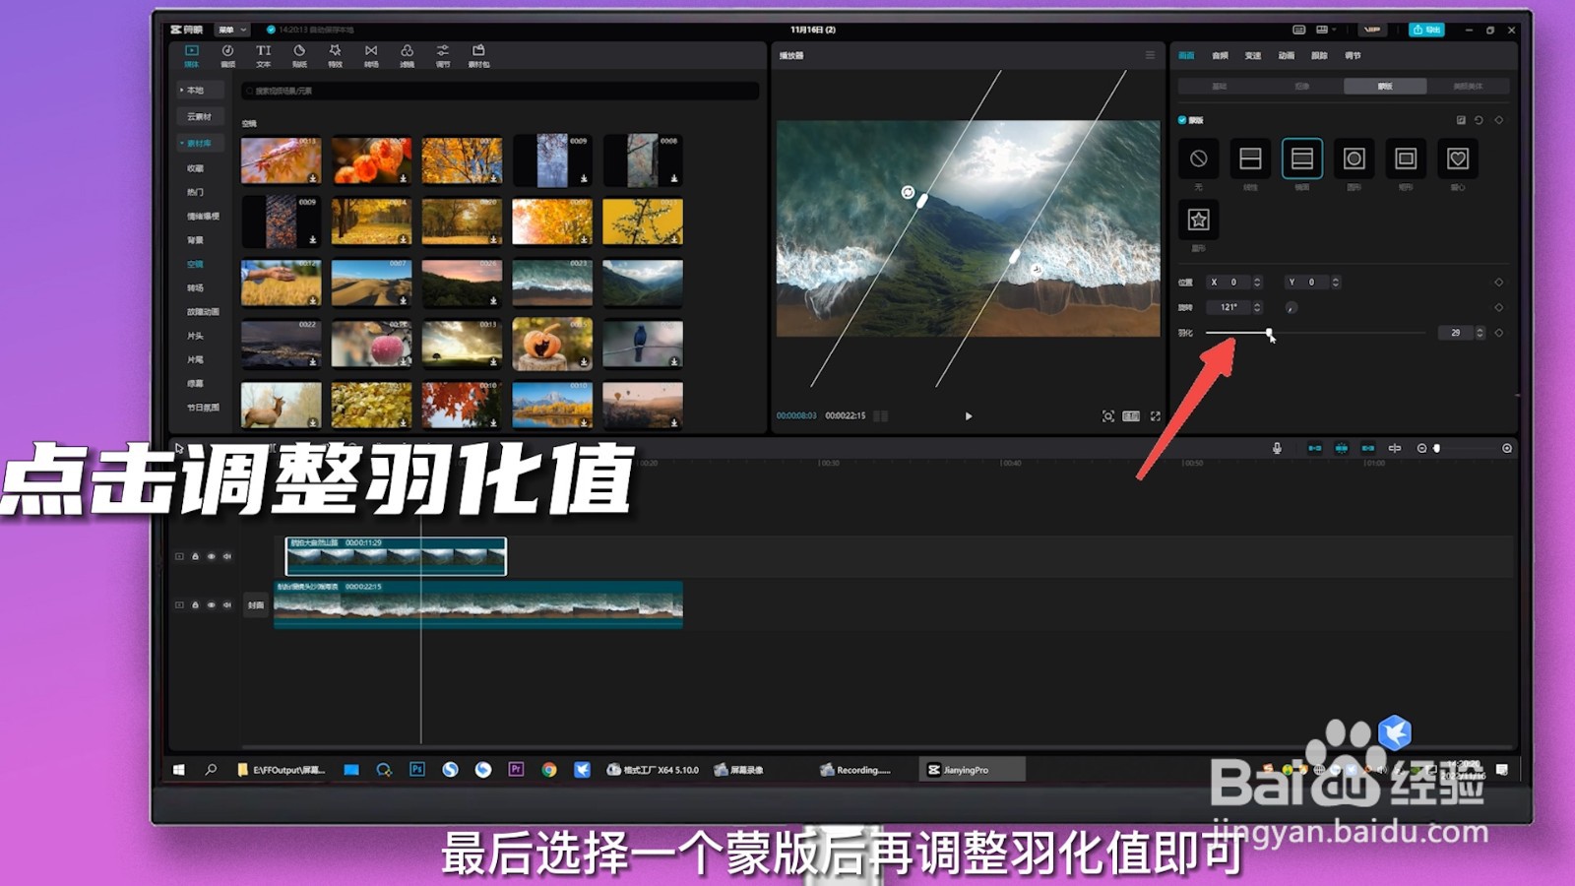Click the pumpkin and cat video thumbnail
This screenshot has height=886, width=1575.
[x=552, y=343]
